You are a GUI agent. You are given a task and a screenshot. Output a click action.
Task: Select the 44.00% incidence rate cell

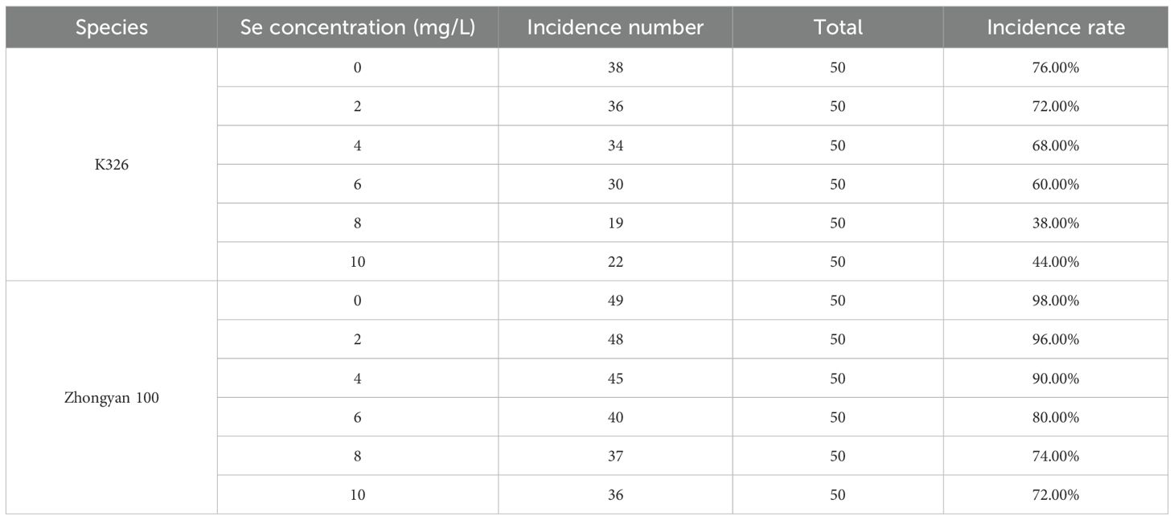pos(1056,262)
